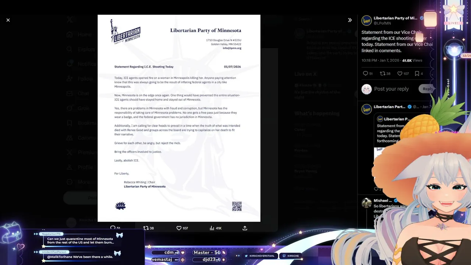
Task: Click the Libertarian Party of Minnesota logo
Action: (125, 32)
